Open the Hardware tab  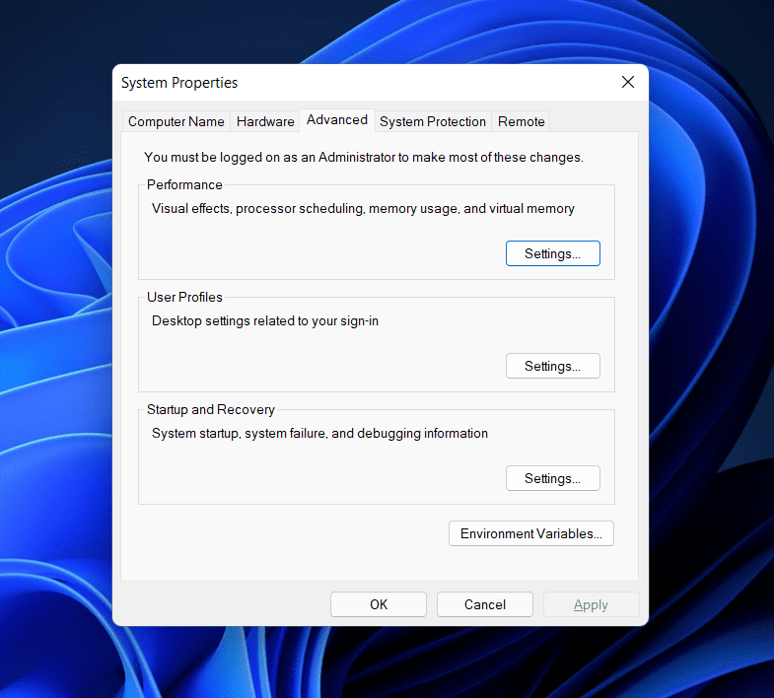pyautogui.click(x=265, y=121)
